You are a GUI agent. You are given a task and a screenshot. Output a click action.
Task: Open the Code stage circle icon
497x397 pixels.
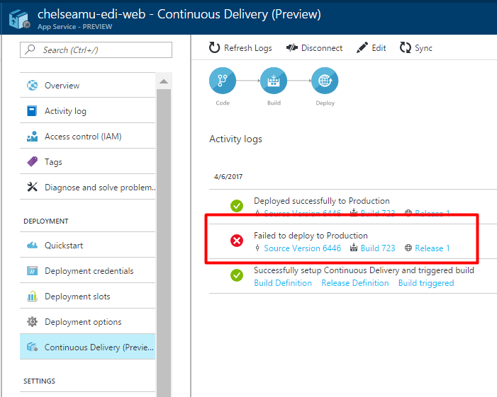[223, 81]
